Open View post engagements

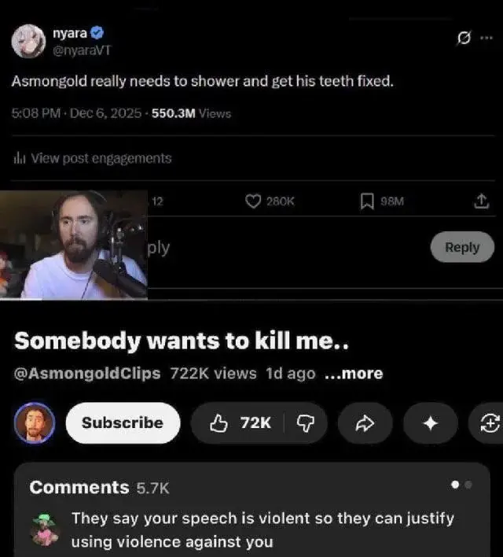[93, 158]
